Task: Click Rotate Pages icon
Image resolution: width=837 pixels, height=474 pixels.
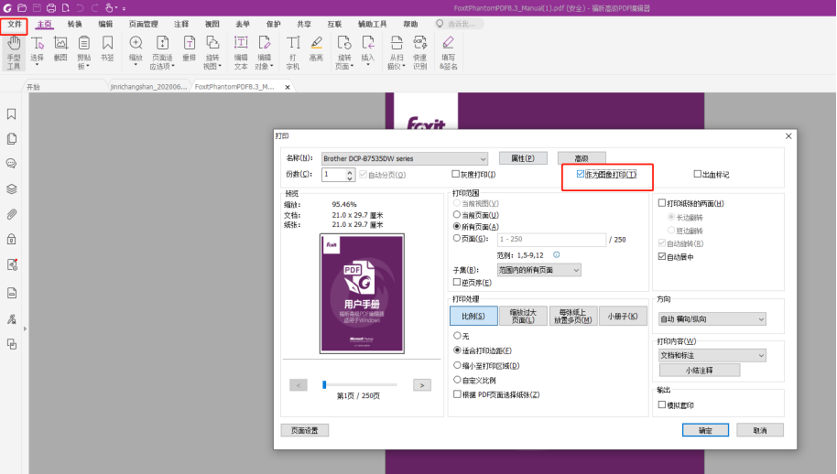Action: 344,52
